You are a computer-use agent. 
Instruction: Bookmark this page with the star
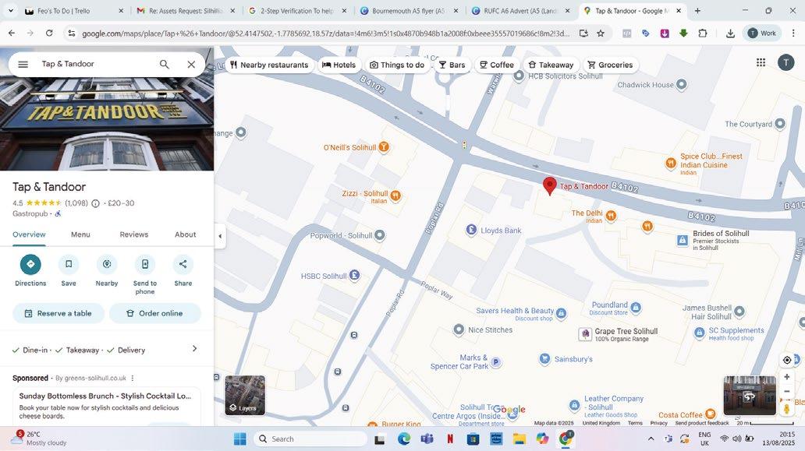[600, 33]
